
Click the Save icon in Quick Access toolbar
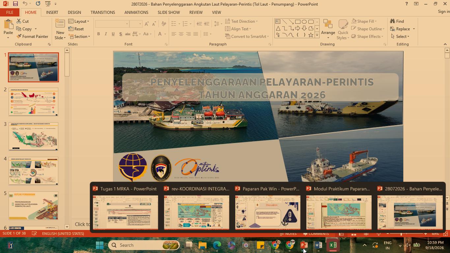click(x=15, y=4)
